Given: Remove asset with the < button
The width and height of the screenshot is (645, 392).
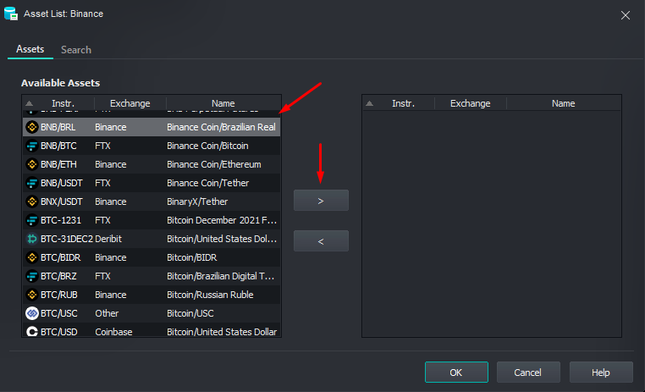Looking at the screenshot, I should click(x=321, y=241).
